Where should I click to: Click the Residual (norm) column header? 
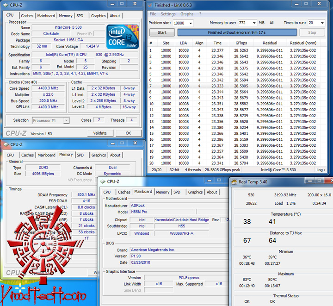(303, 43)
